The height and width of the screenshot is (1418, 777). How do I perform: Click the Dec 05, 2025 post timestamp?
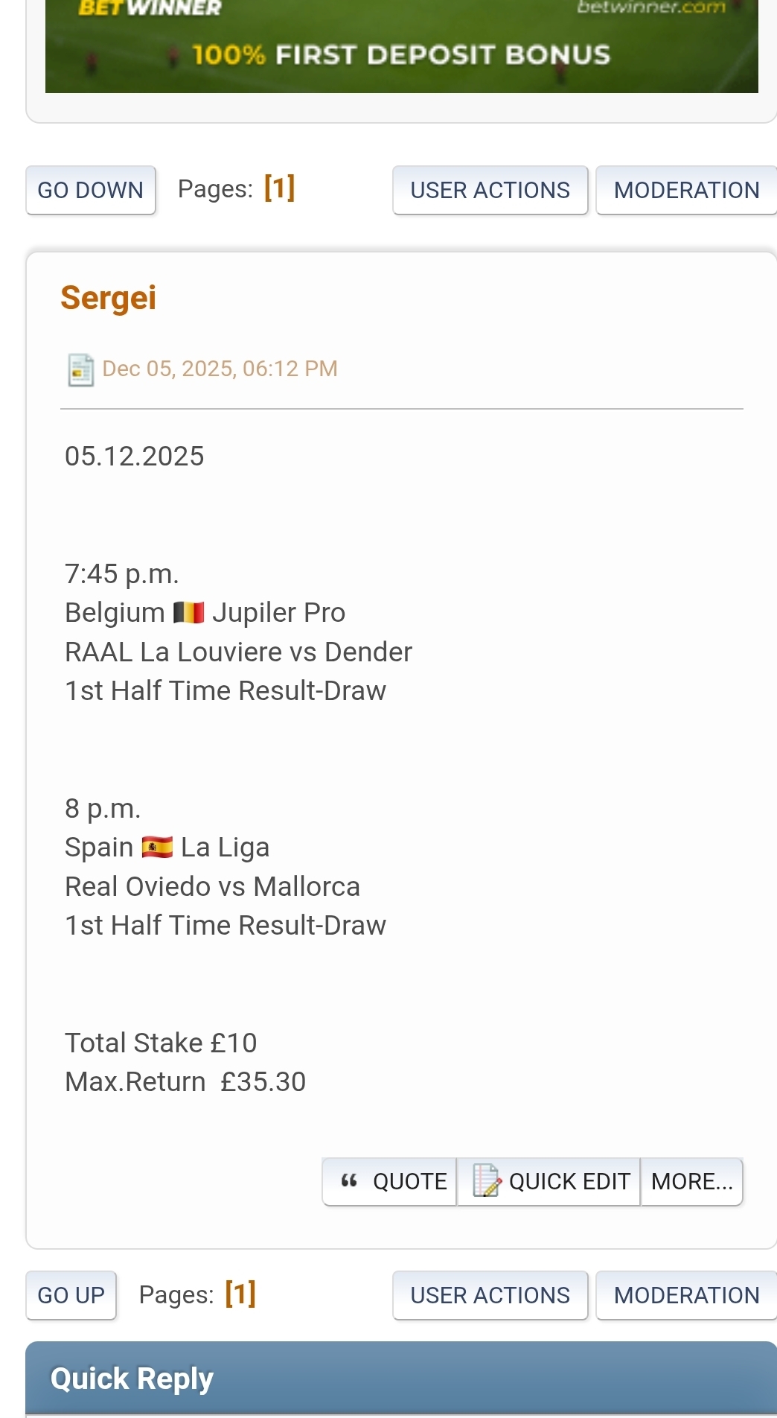(x=220, y=369)
